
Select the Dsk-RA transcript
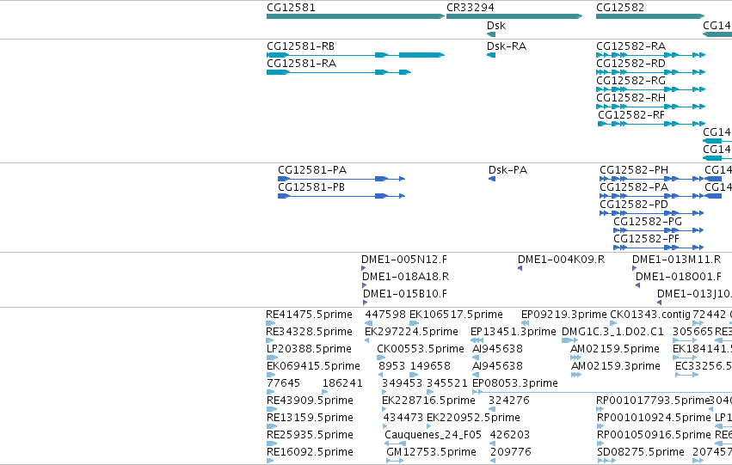click(x=490, y=55)
